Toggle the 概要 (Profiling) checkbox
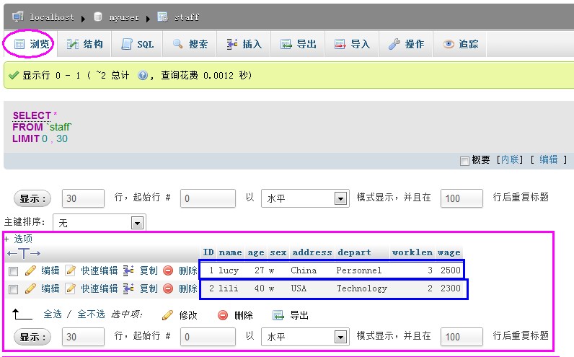 (464, 161)
